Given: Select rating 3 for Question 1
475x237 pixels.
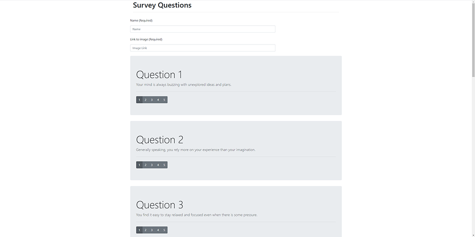Looking at the screenshot, I should pos(152,100).
